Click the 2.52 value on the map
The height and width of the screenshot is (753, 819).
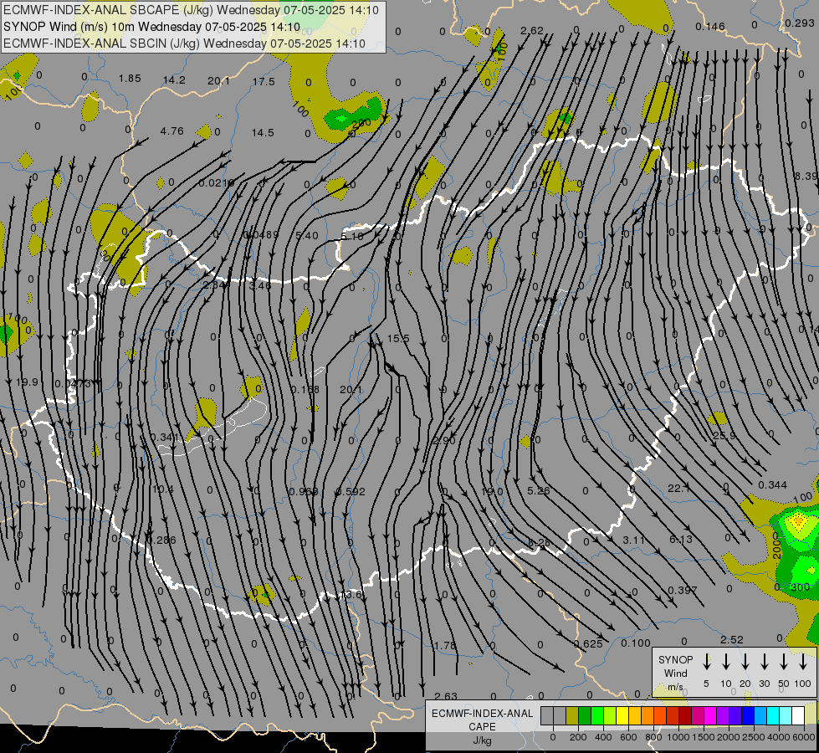[x=731, y=639]
